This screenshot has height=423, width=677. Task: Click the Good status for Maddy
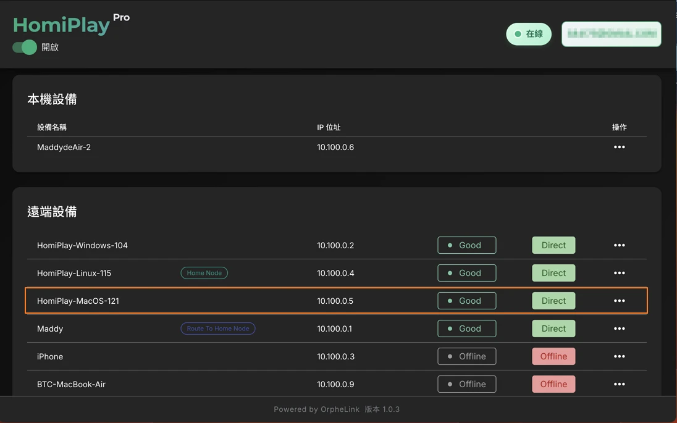(x=466, y=329)
